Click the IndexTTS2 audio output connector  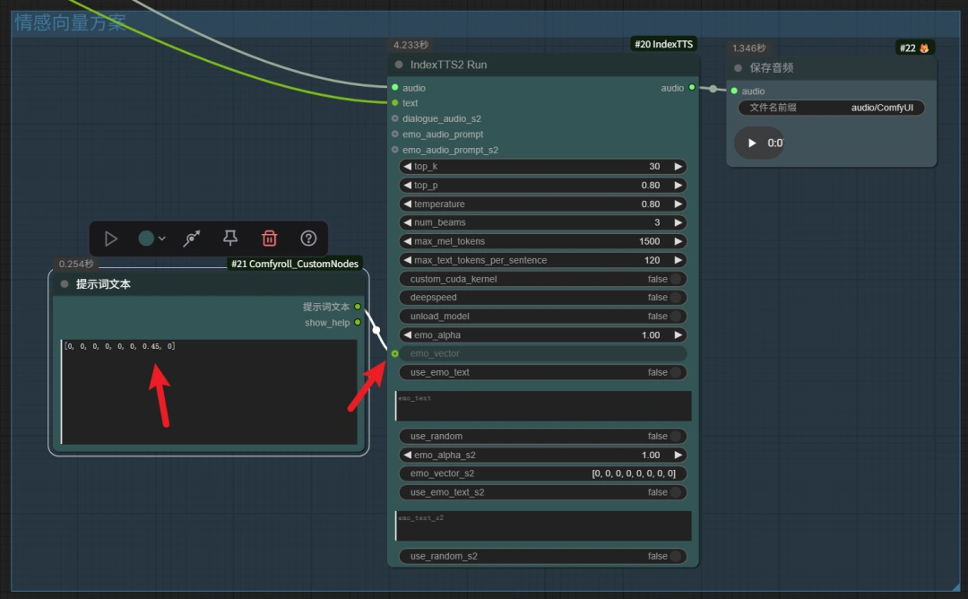tap(691, 88)
